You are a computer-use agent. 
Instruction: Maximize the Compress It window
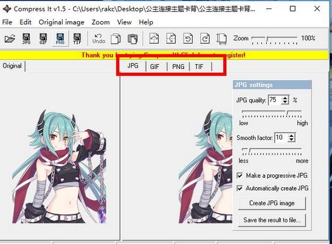click(293, 8)
